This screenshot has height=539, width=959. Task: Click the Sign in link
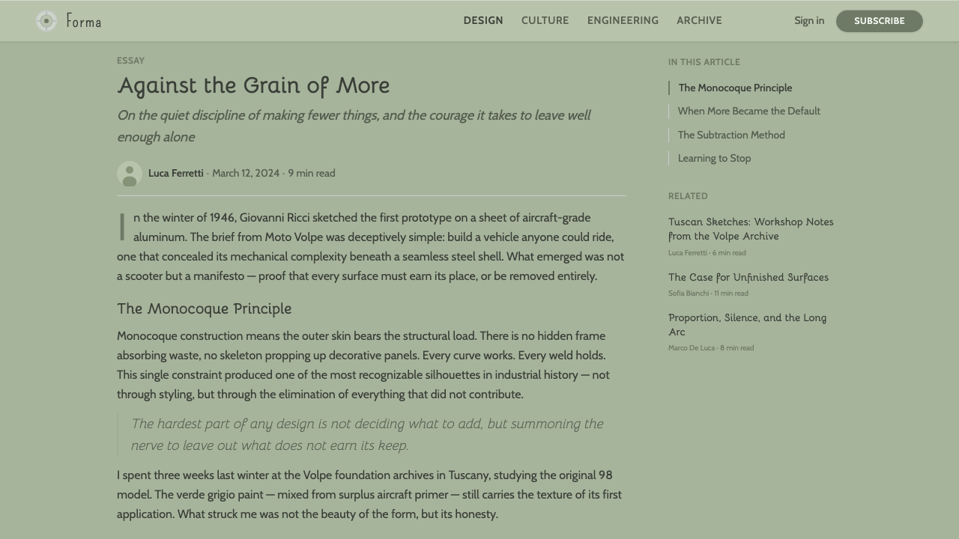[809, 21]
